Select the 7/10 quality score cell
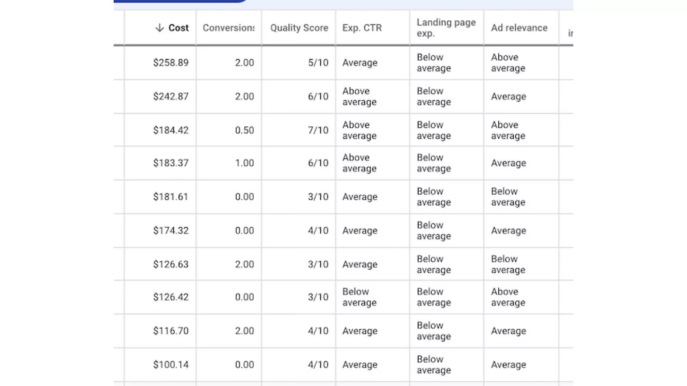This screenshot has height=386, width=687. pyautogui.click(x=318, y=130)
